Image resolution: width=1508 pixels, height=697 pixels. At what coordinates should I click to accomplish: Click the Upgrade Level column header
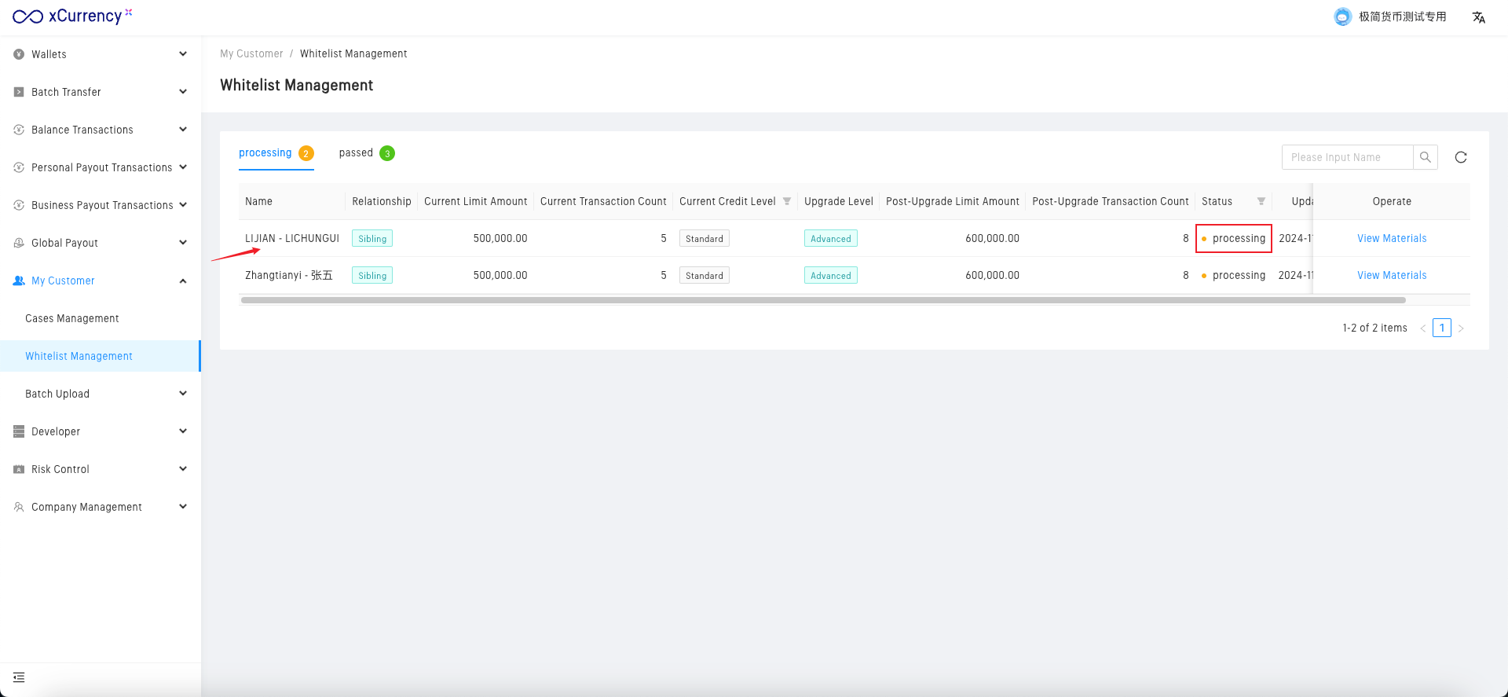click(839, 201)
